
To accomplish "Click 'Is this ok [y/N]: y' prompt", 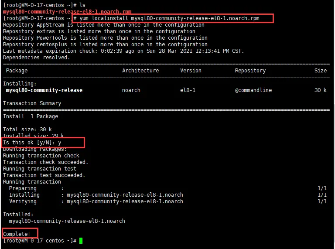I will coord(32,143).
